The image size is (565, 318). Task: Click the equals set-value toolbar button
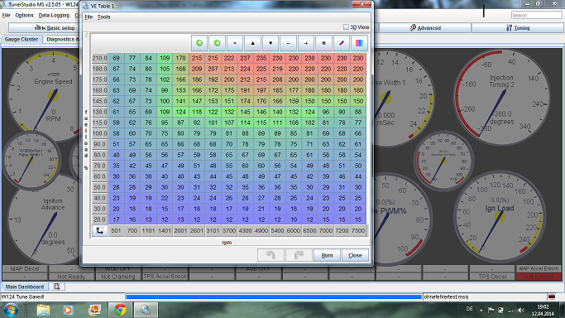235,43
